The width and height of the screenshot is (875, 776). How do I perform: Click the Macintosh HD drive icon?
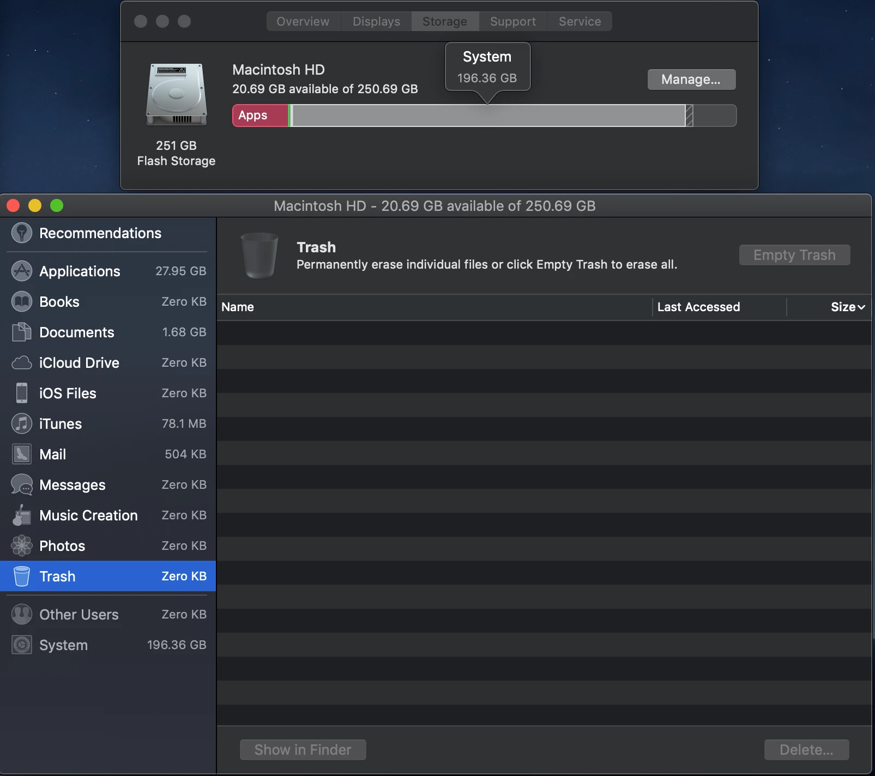pos(176,95)
